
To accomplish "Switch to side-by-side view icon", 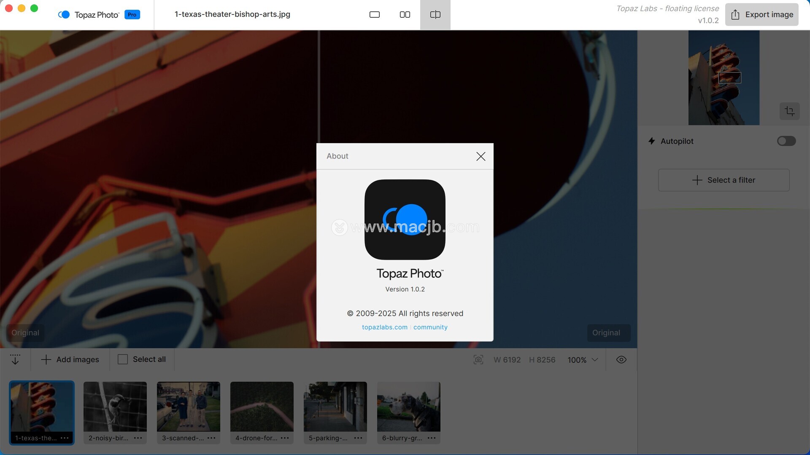I will coord(405,15).
